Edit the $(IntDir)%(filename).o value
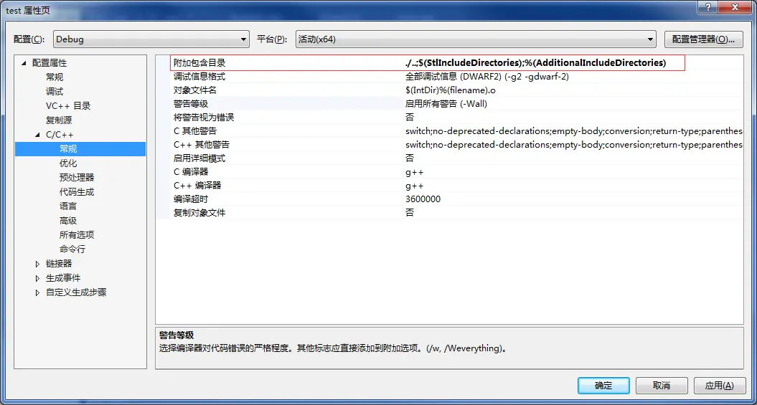 coord(451,90)
